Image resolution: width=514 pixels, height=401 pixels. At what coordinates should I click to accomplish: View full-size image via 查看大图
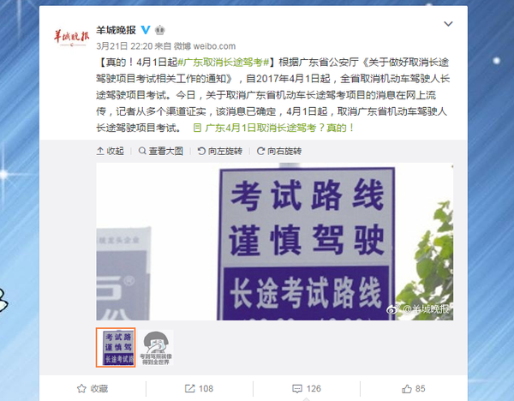(x=161, y=151)
